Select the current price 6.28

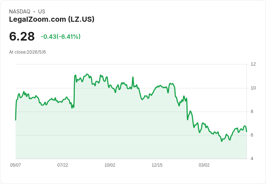point(22,36)
